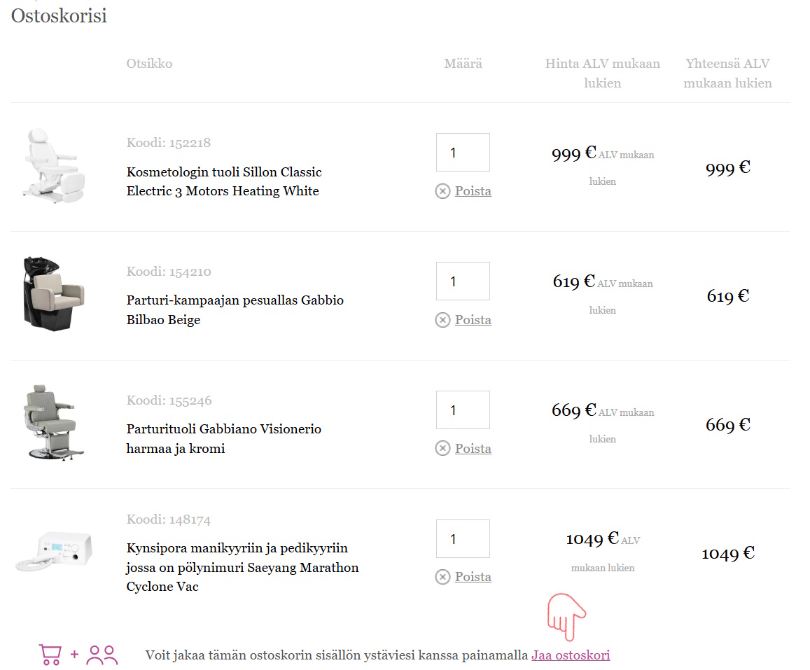The width and height of the screenshot is (810, 670).
Task: Open Parturituoli Gabbiano Visionerio product title
Action: (224, 439)
